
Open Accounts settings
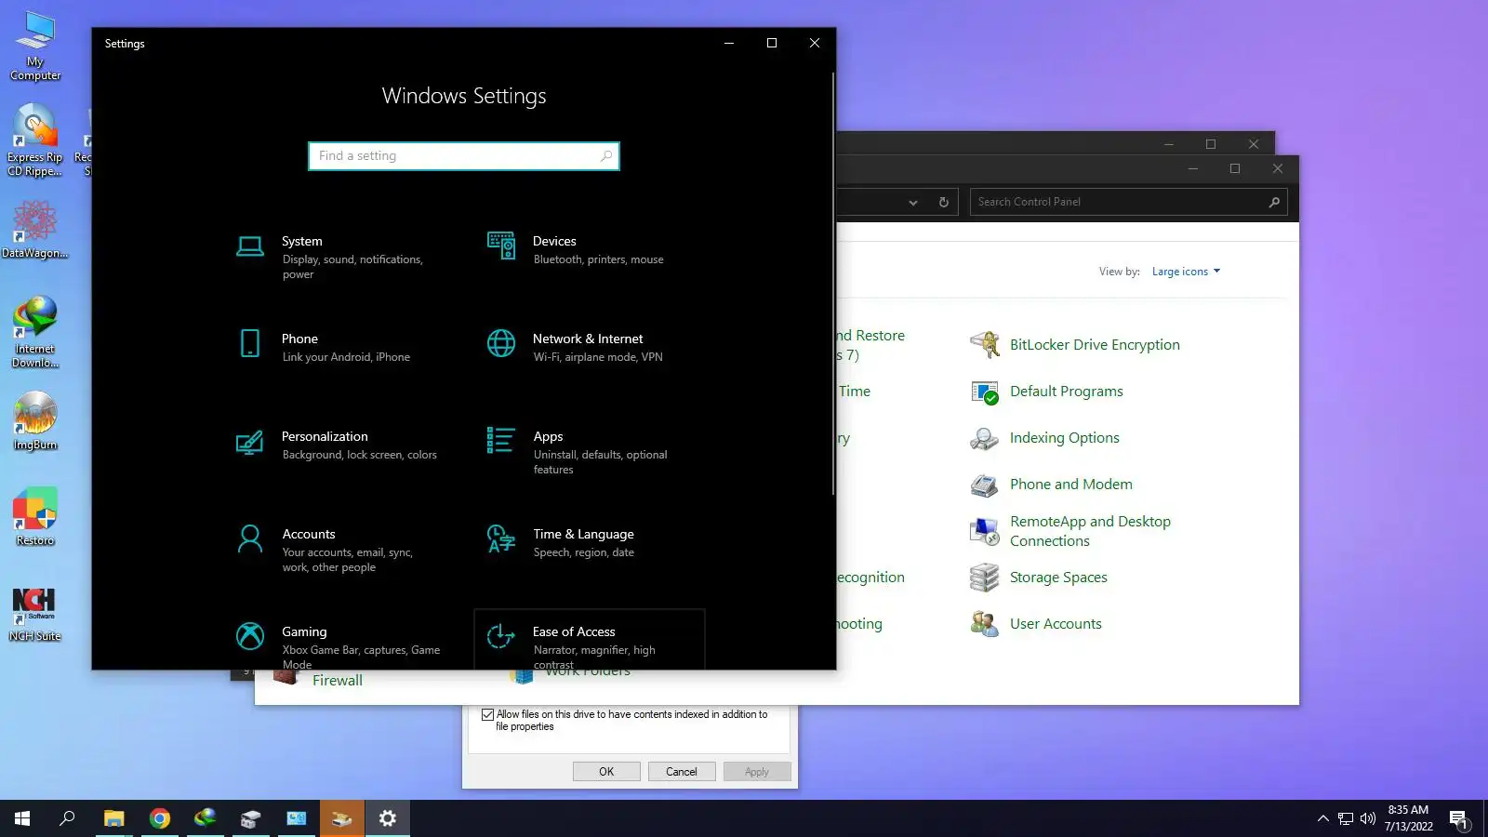coord(339,550)
